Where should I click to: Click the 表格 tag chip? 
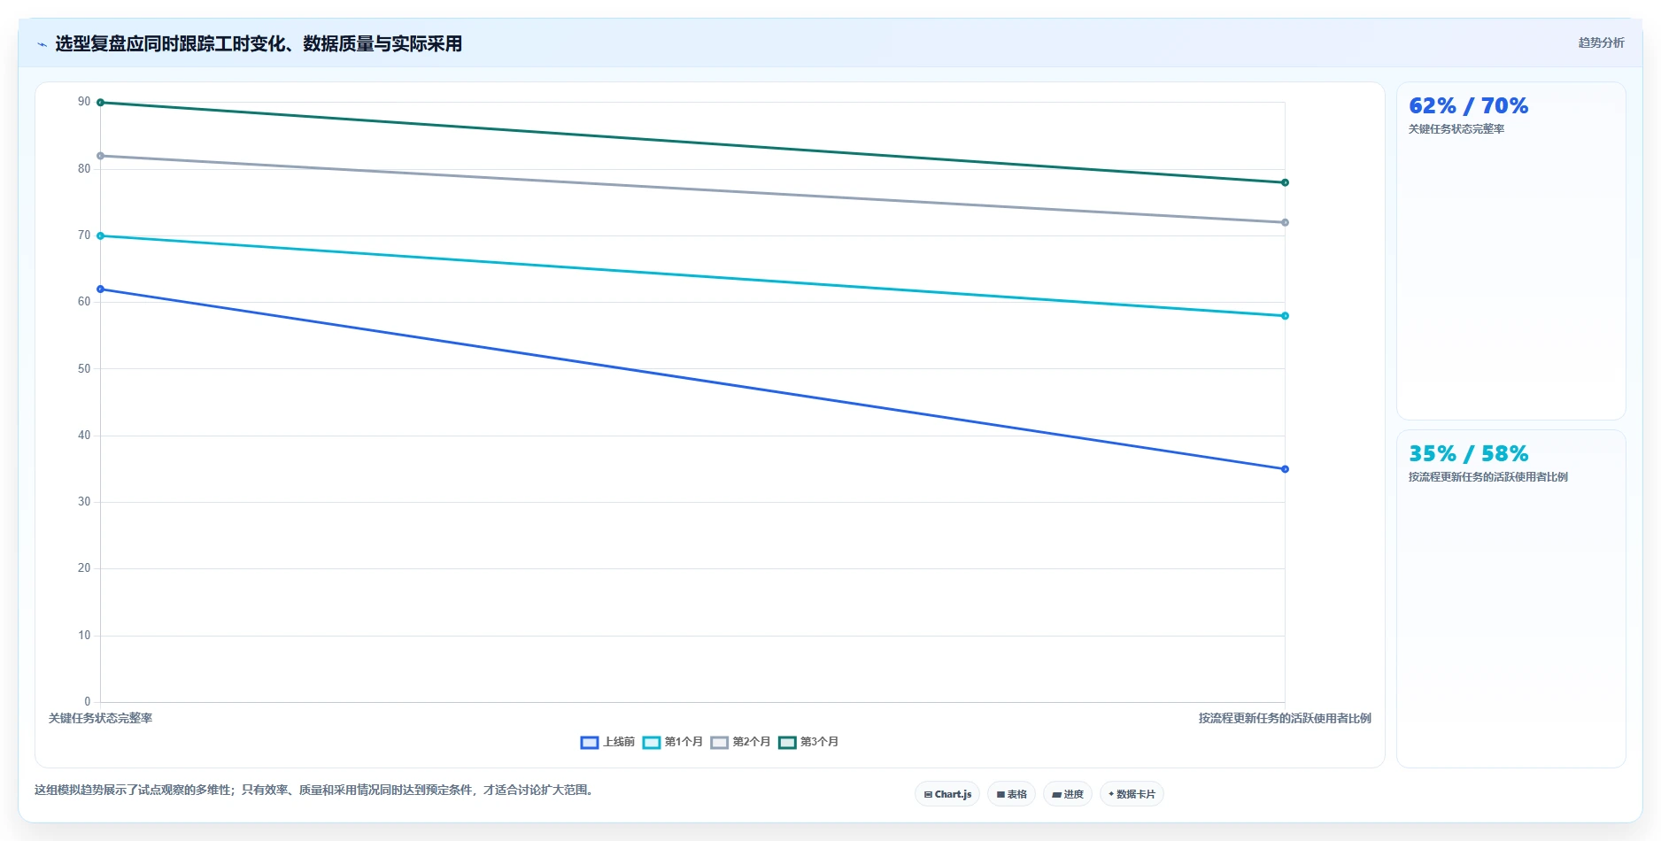click(x=1011, y=794)
